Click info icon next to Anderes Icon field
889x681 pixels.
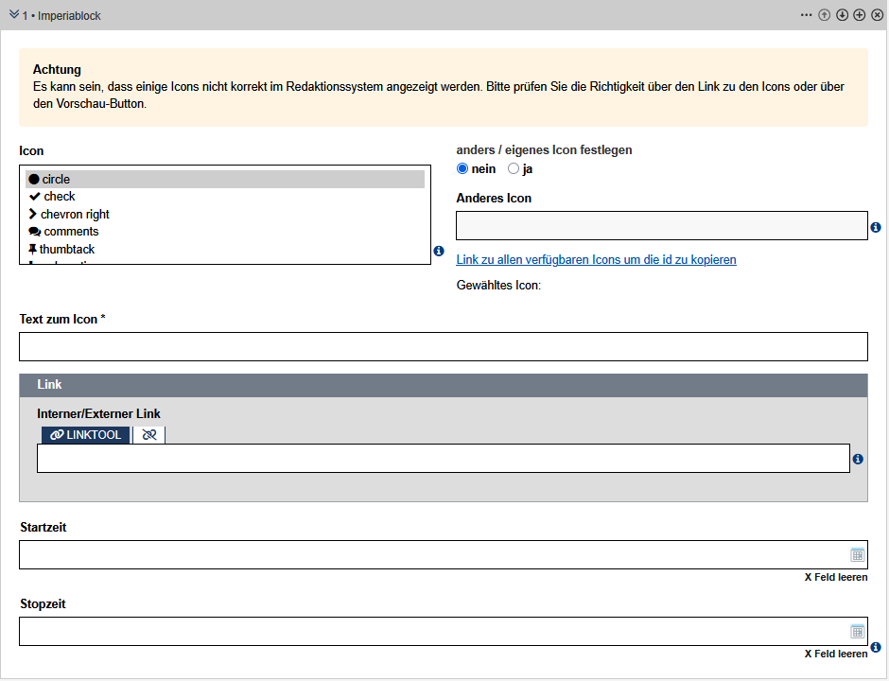pyautogui.click(x=876, y=227)
